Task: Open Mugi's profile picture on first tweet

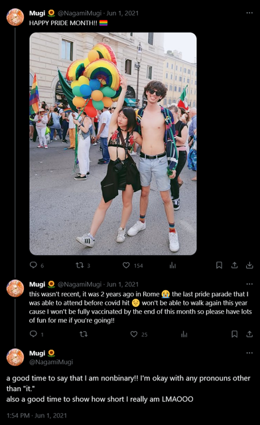Action: 15,17
